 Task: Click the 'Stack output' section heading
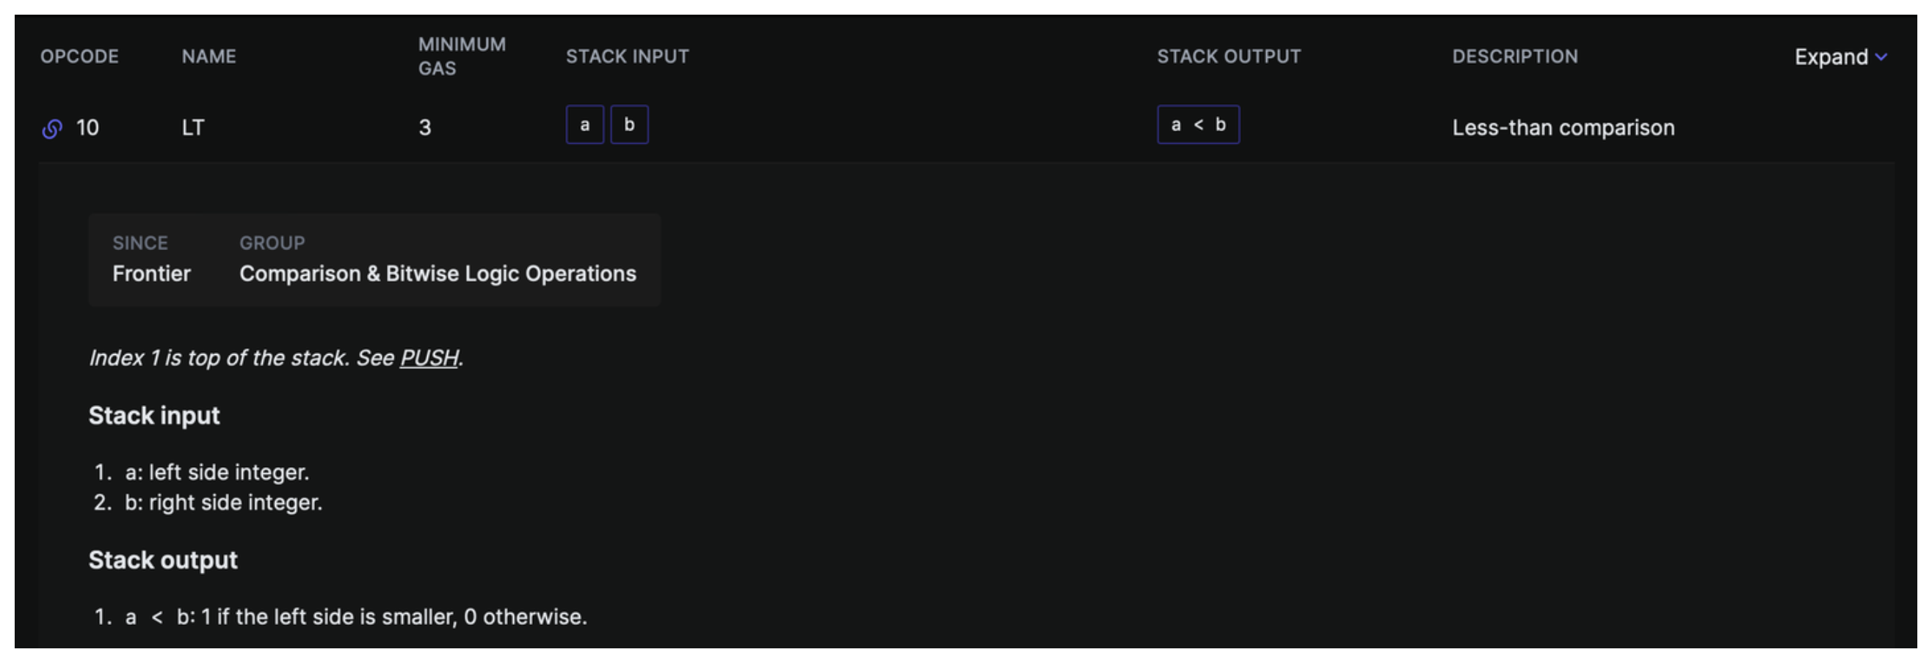163,560
